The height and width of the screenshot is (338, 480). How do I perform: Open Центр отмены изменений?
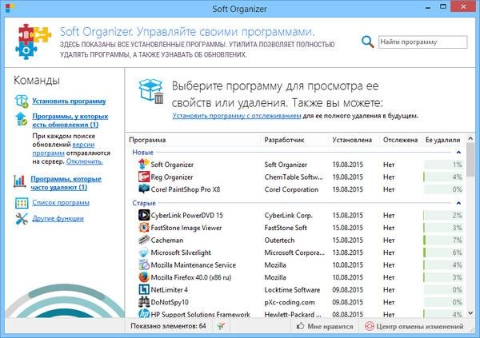point(414,326)
